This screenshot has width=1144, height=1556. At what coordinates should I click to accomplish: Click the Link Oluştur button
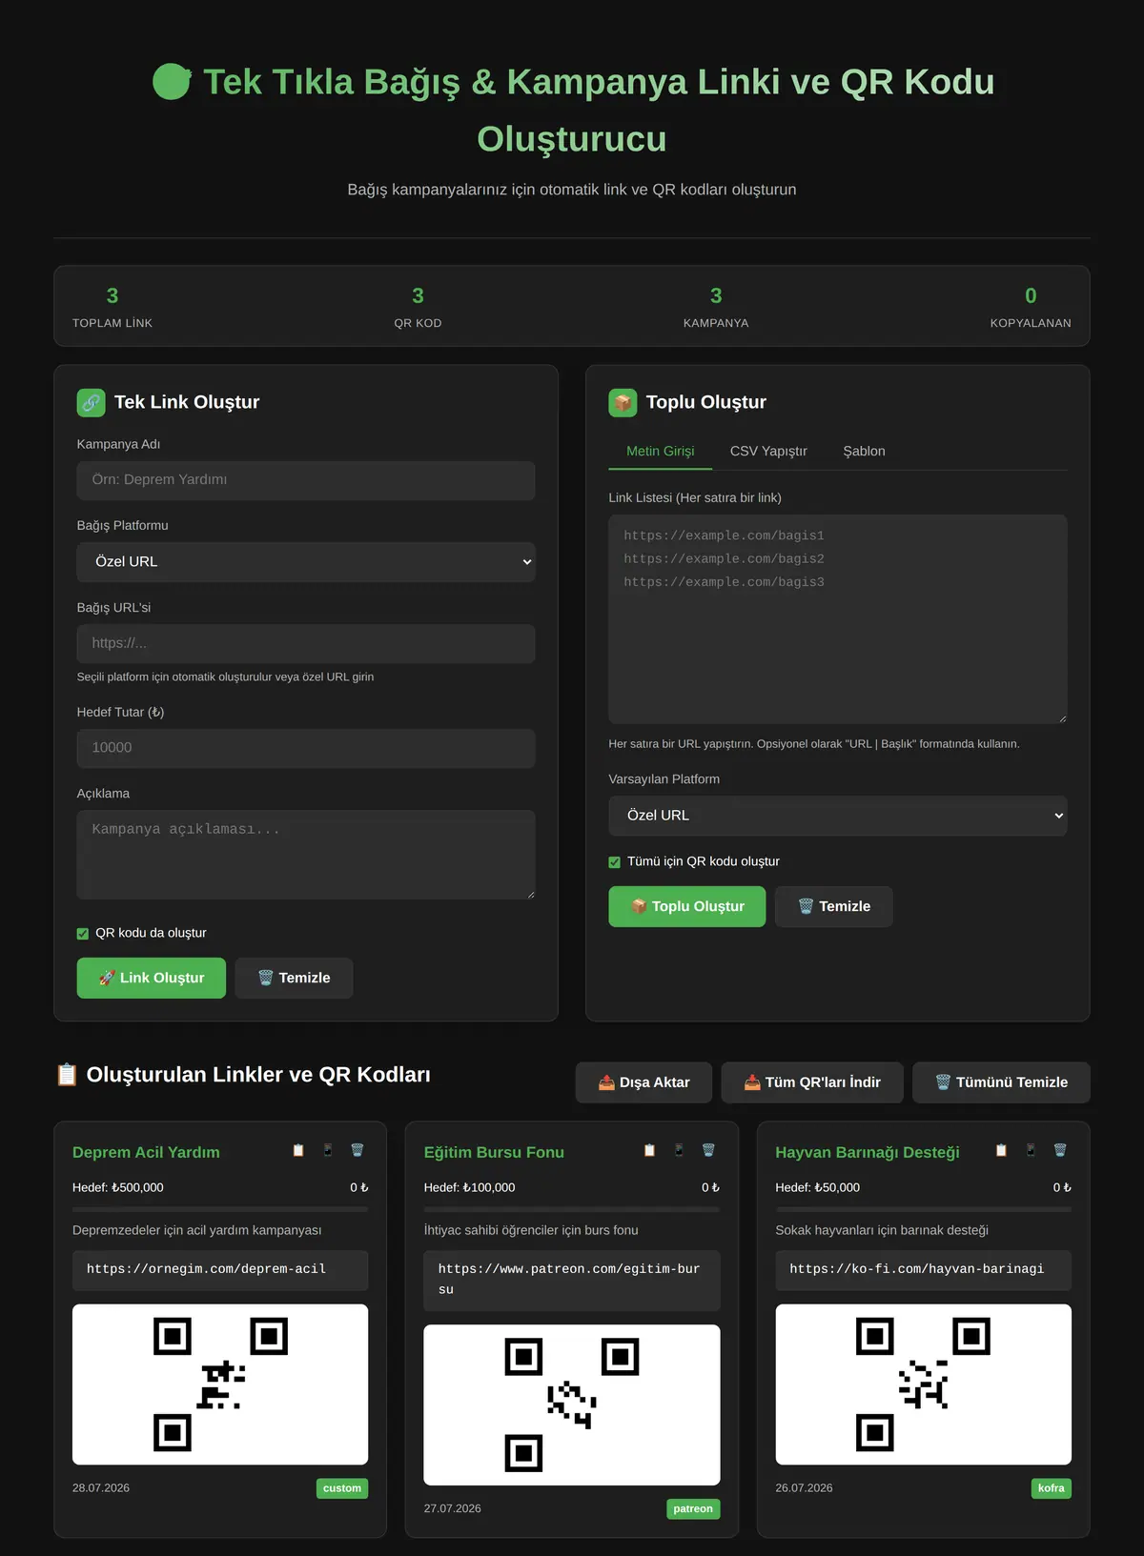coord(152,978)
